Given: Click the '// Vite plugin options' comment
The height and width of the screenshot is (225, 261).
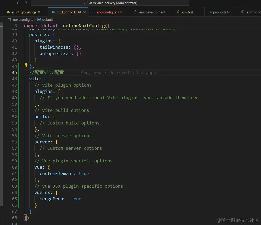Looking at the screenshot, I should 63,85.
